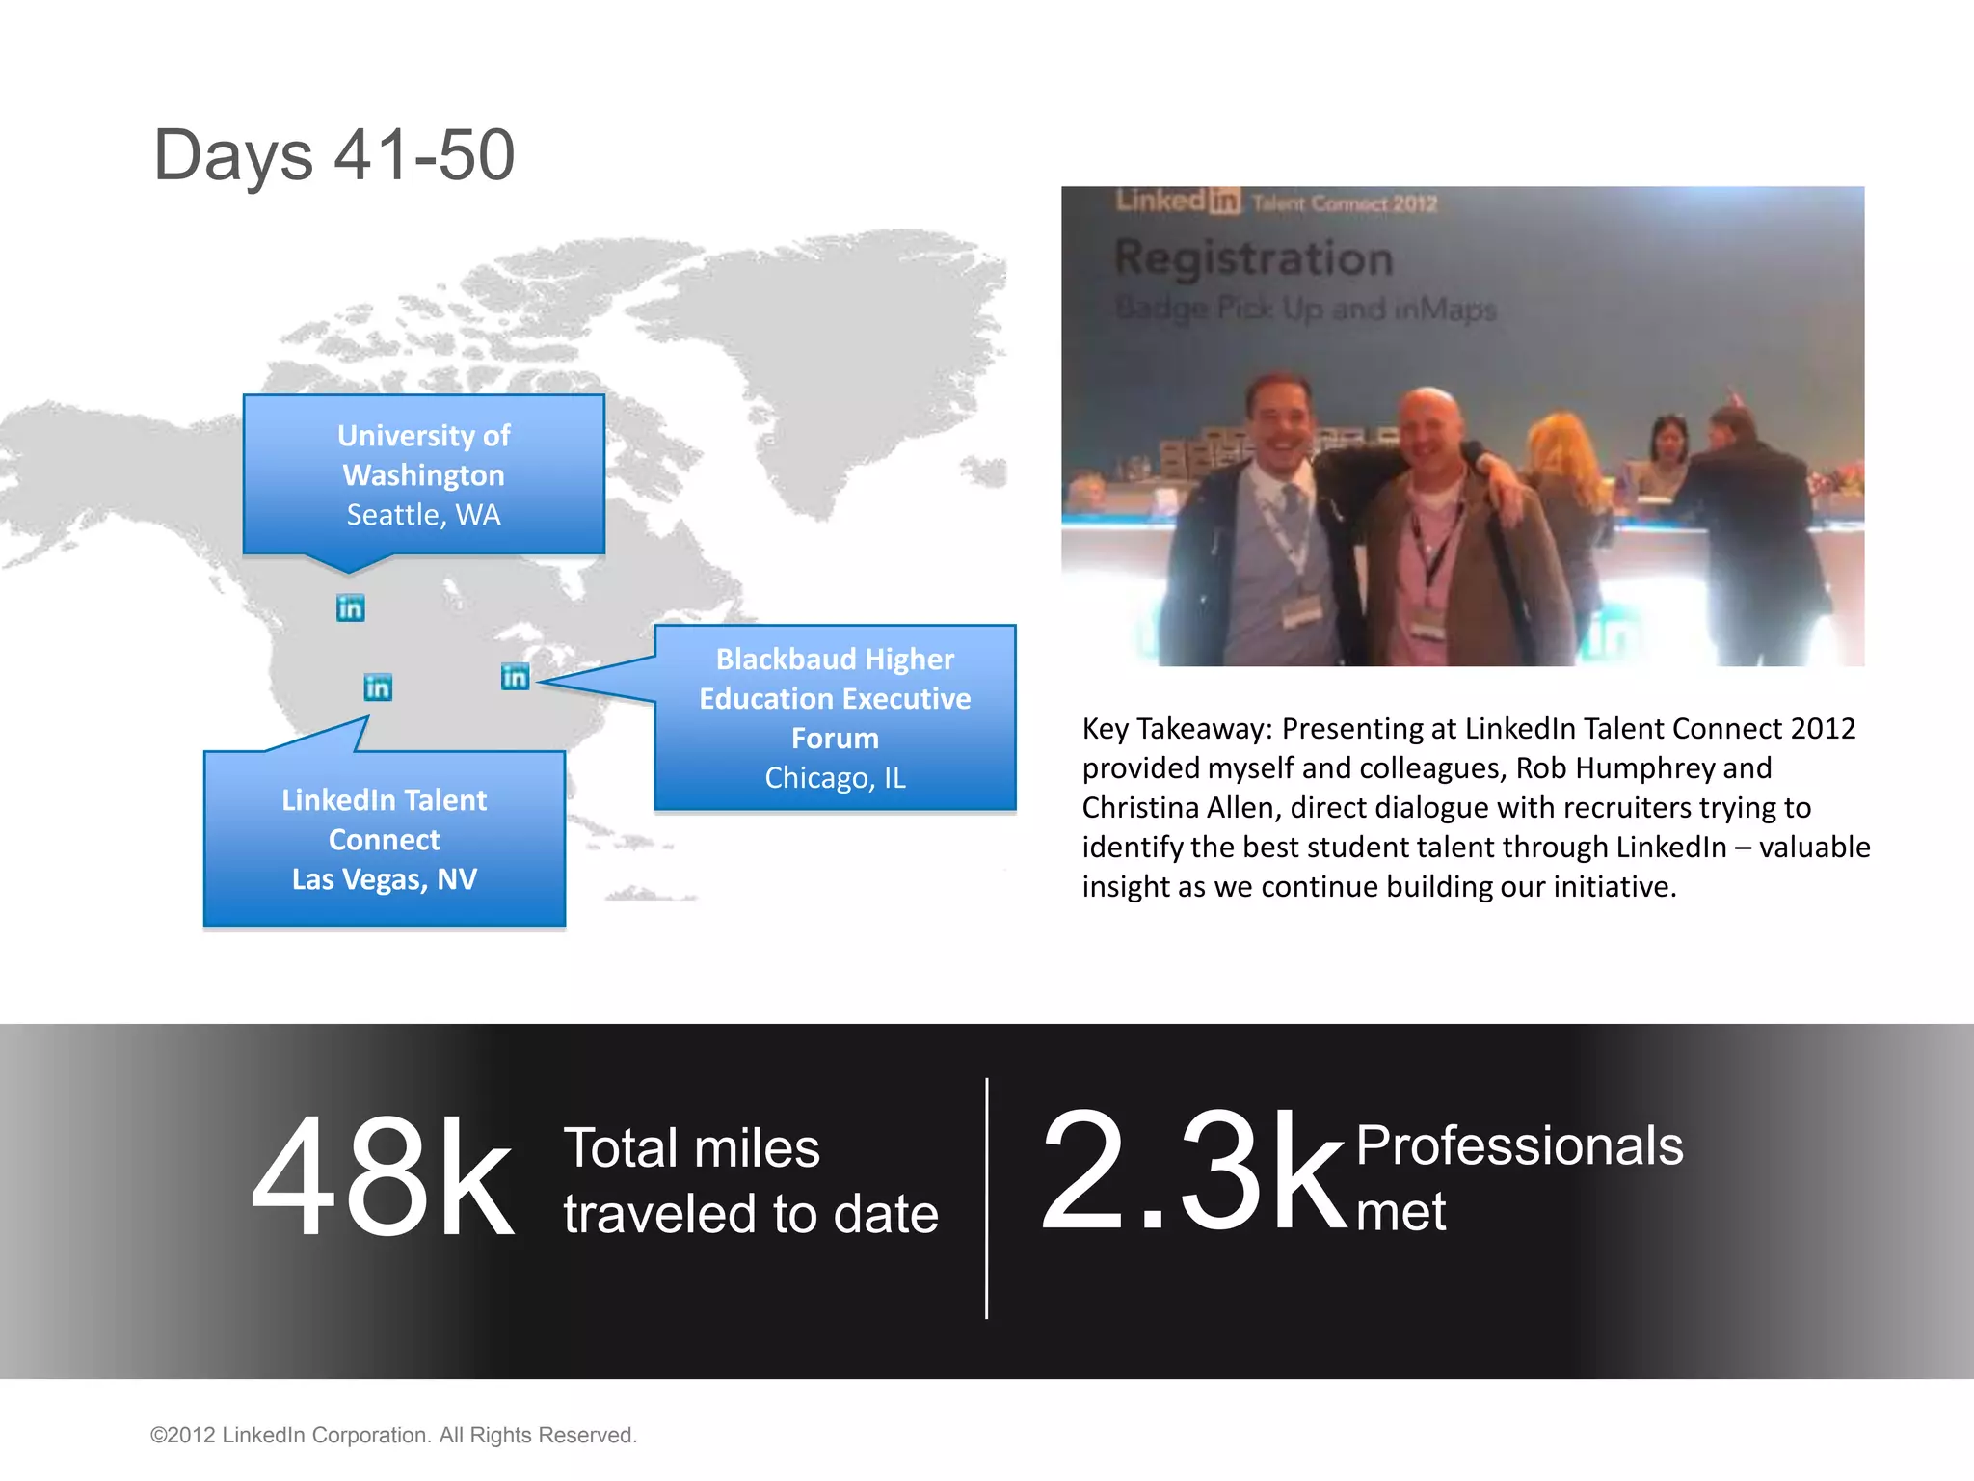Click the 2.3k professionals statistic

pyautogui.click(x=1191, y=1170)
